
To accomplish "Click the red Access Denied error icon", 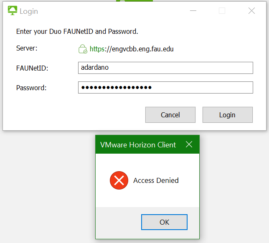I will pyautogui.click(x=119, y=180).
